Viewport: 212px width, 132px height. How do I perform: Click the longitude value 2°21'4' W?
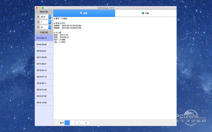click(x=64, y=35)
